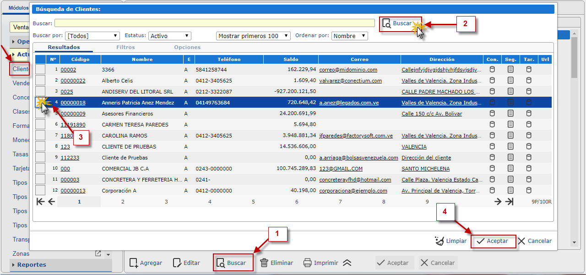
Task: Open the Estatus dropdown showing Activo
Action: click(x=170, y=36)
